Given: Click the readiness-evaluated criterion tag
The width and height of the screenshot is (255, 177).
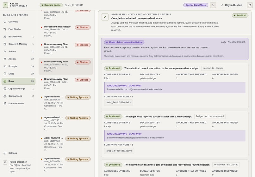Looking at the screenshot, I should [x=226, y=165].
